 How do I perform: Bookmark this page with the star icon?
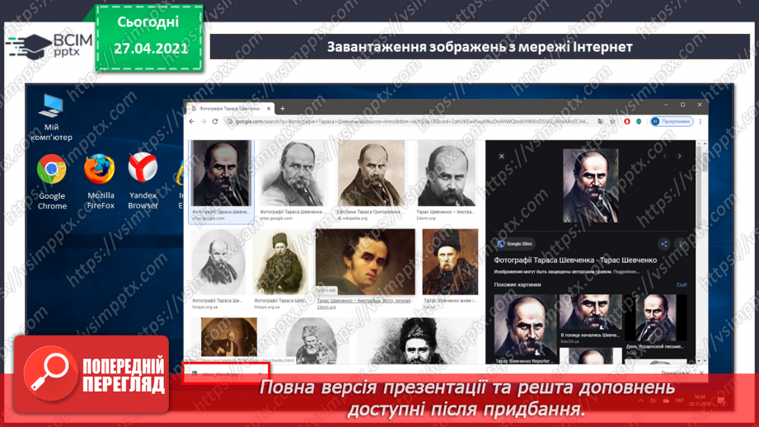[613, 121]
